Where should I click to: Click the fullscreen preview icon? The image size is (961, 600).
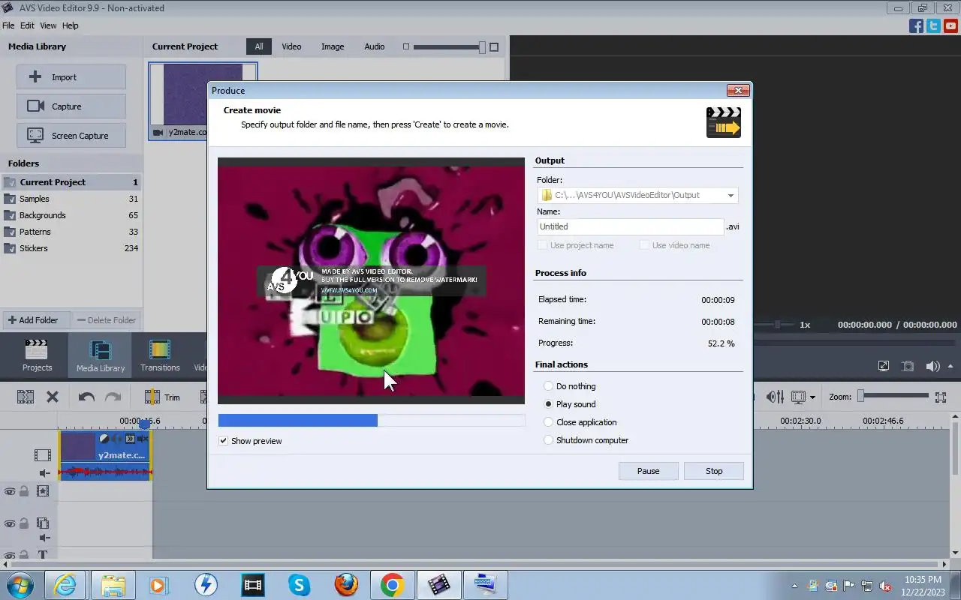point(884,366)
